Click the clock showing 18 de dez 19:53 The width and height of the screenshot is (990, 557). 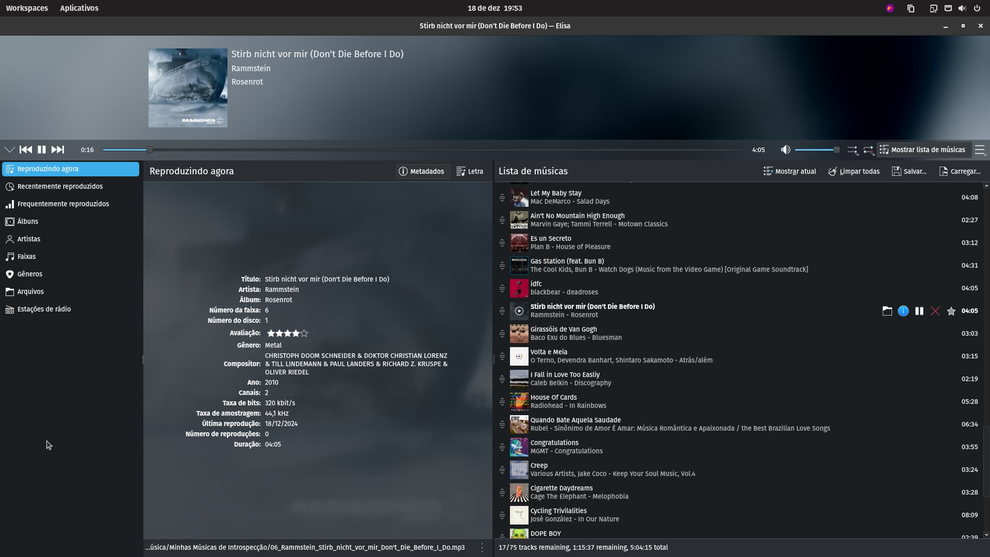click(494, 8)
